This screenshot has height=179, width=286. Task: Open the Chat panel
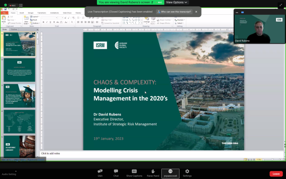(116, 172)
